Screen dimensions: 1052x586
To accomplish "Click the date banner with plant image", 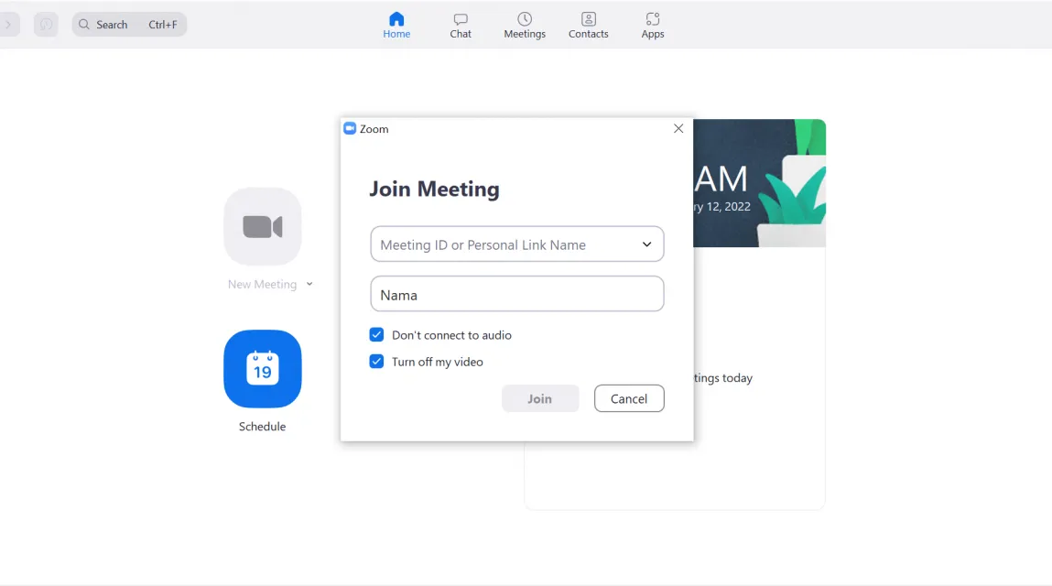I will 759,183.
